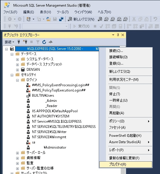160x174 pixels.
Task: Click the New Query (新しいクエリ) toolbar button
Action: click(81, 19)
